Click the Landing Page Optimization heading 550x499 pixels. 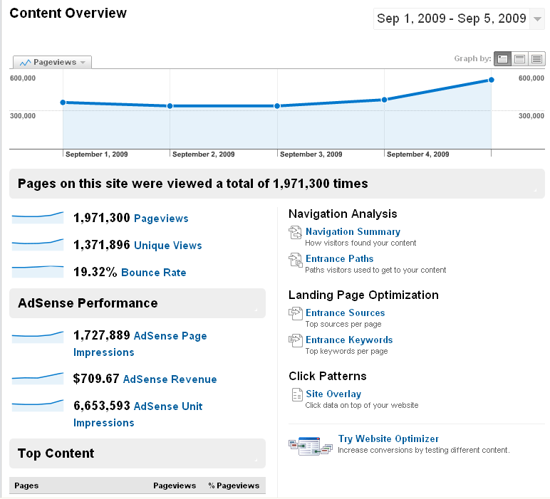pyautogui.click(x=363, y=295)
